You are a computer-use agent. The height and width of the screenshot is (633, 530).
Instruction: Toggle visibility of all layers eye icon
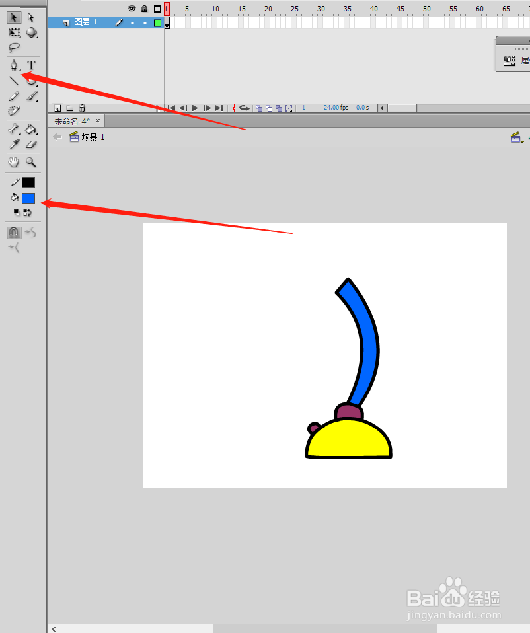132,9
